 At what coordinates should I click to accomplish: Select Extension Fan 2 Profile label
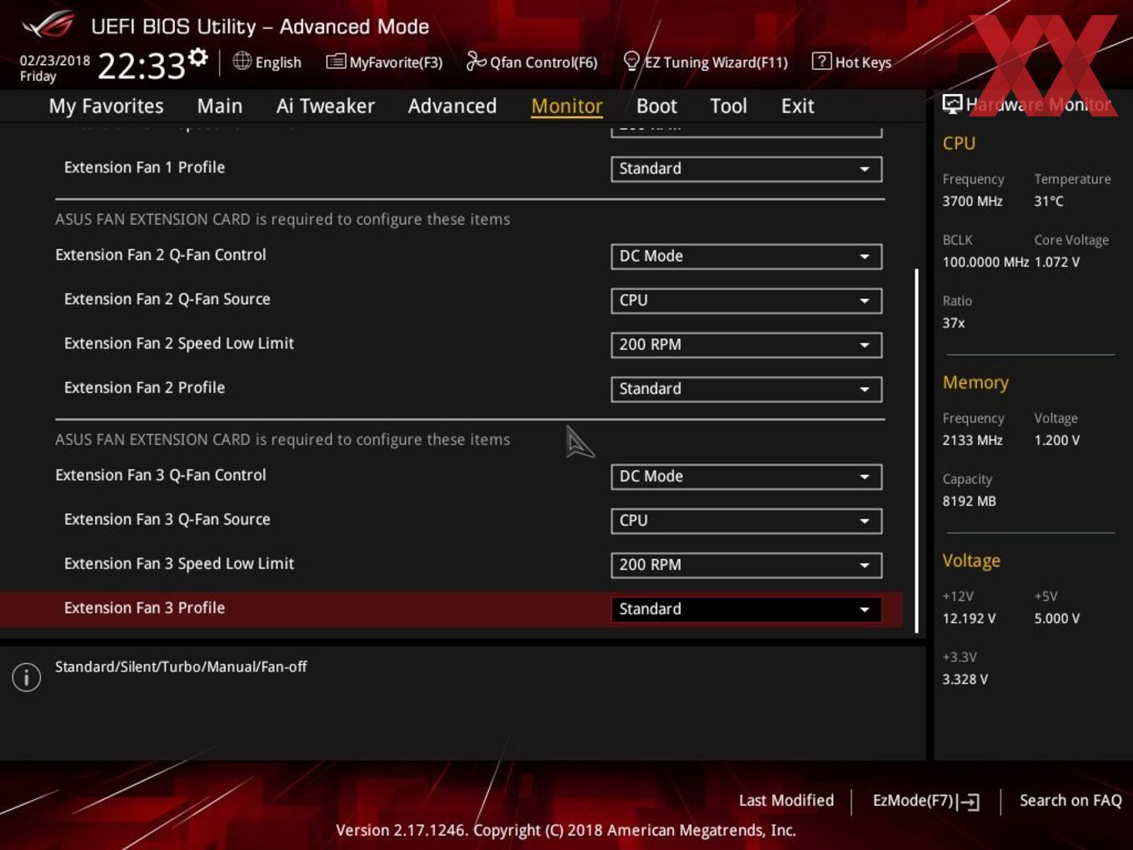[x=144, y=387]
